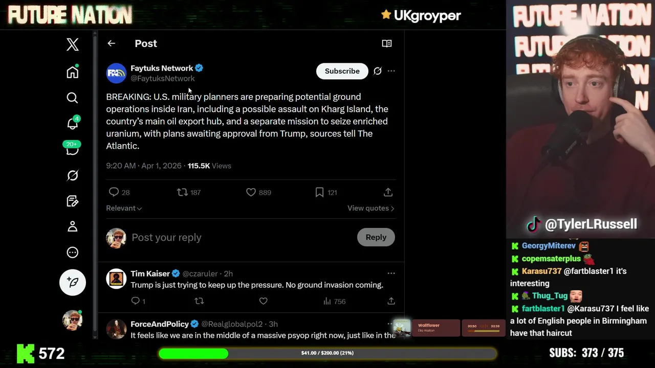Open More options circle in sidebar
Image resolution: width=655 pixels, height=368 pixels.
click(x=73, y=252)
